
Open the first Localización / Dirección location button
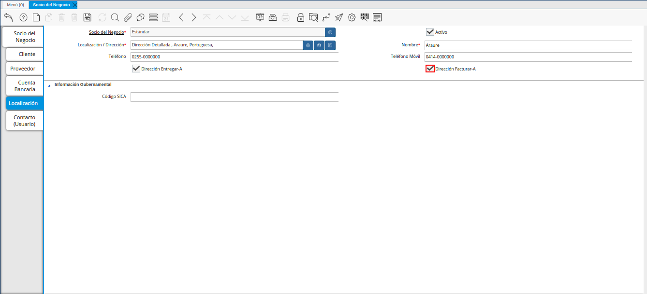coord(308,45)
